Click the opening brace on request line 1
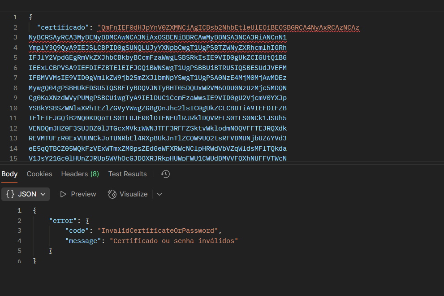444x296 pixels. (30, 17)
